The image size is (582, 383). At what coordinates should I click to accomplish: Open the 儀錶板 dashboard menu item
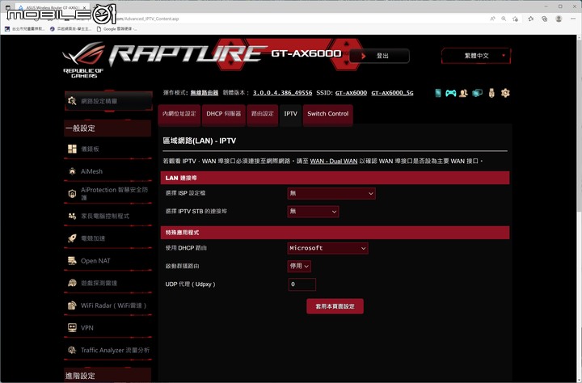(x=108, y=149)
